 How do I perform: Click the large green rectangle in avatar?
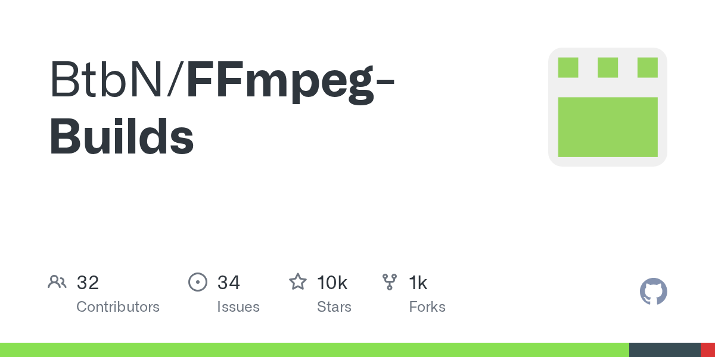pos(607,127)
